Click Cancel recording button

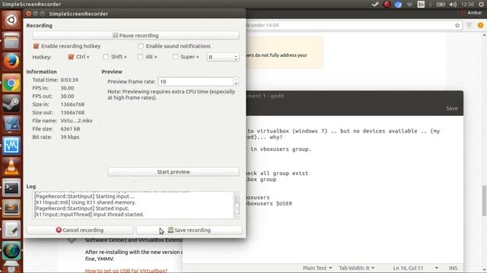tap(80, 230)
